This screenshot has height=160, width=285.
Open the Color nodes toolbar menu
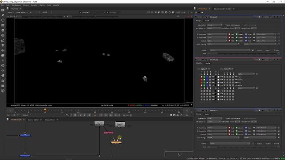click(x=3, y=30)
